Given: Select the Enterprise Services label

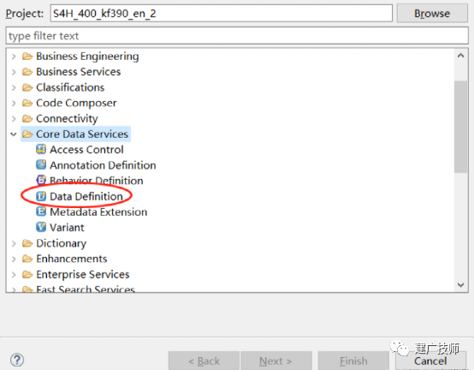Looking at the screenshot, I should (83, 274).
